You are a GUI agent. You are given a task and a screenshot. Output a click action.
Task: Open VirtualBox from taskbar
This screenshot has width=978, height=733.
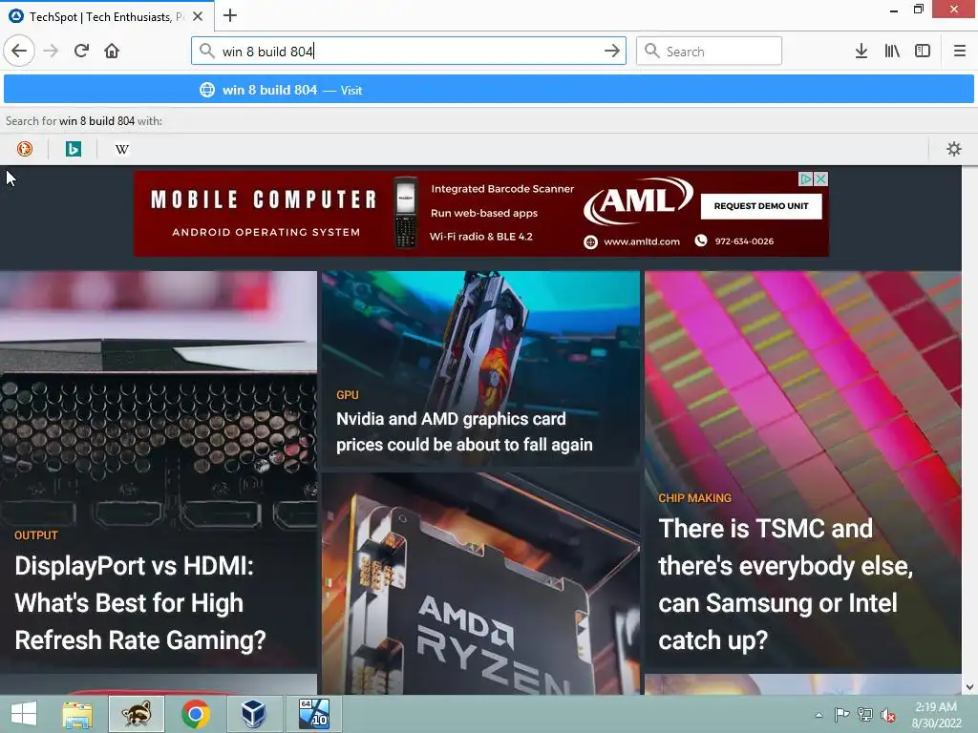(254, 714)
